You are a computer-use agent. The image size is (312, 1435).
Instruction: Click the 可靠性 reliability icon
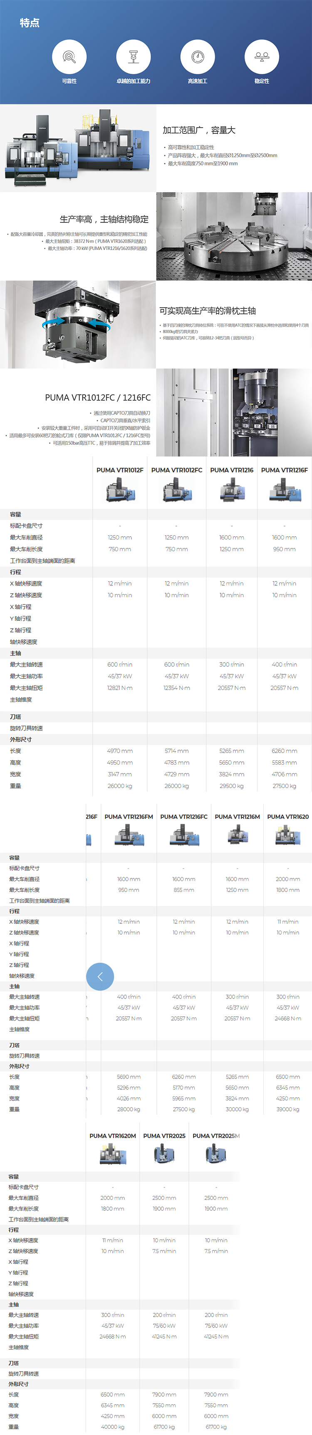pos(69,57)
